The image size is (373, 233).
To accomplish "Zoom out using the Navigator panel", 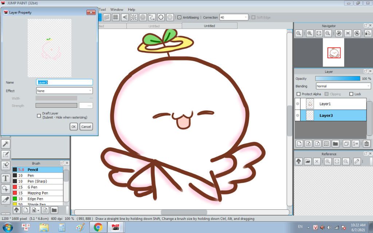I will (x=328, y=33).
